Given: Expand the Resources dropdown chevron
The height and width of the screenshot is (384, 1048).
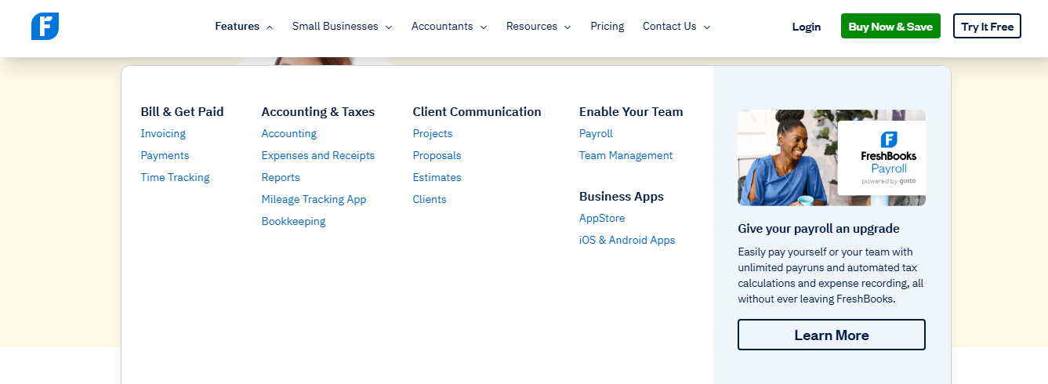Looking at the screenshot, I should (x=567, y=27).
